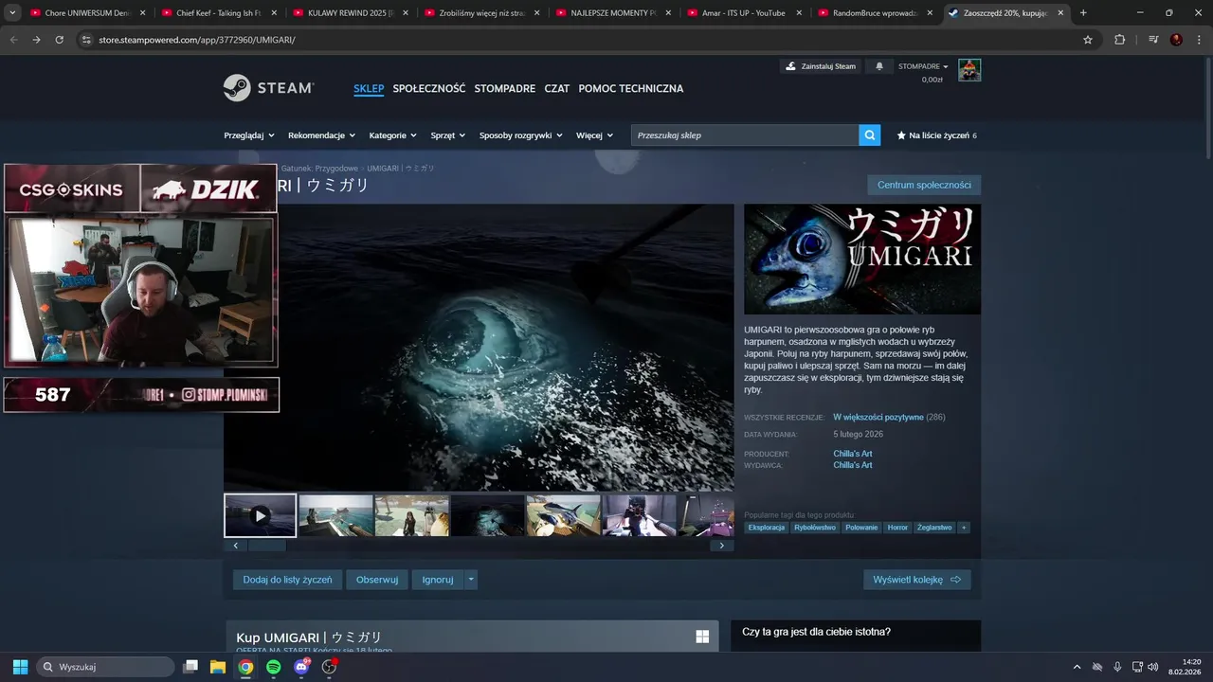Open Spotify from the taskbar
The height and width of the screenshot is (682, 1213).
pyautogui.click(x=274, y=667)
